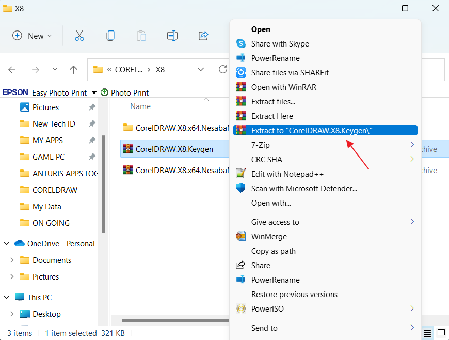449x340 pixels.
Task: Open Pictures in Quick access
Action: point(45,107)
